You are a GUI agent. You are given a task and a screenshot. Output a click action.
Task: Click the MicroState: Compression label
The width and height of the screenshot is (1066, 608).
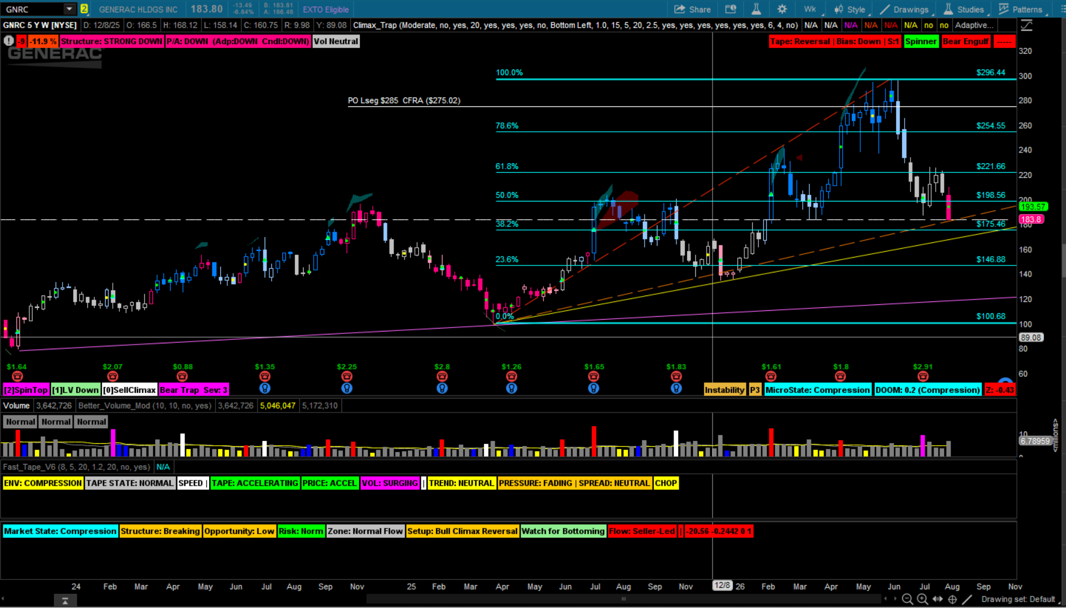[x=817, y=390]
